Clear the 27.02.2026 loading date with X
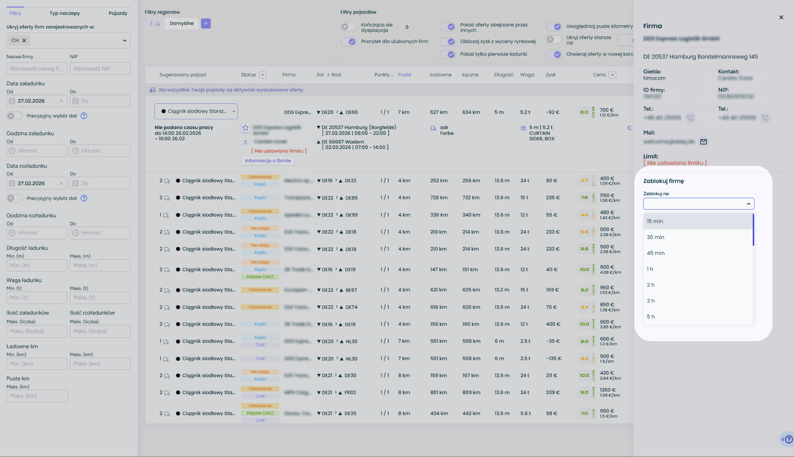The width and height of the screenshot is (794, 457). point(61,101)
